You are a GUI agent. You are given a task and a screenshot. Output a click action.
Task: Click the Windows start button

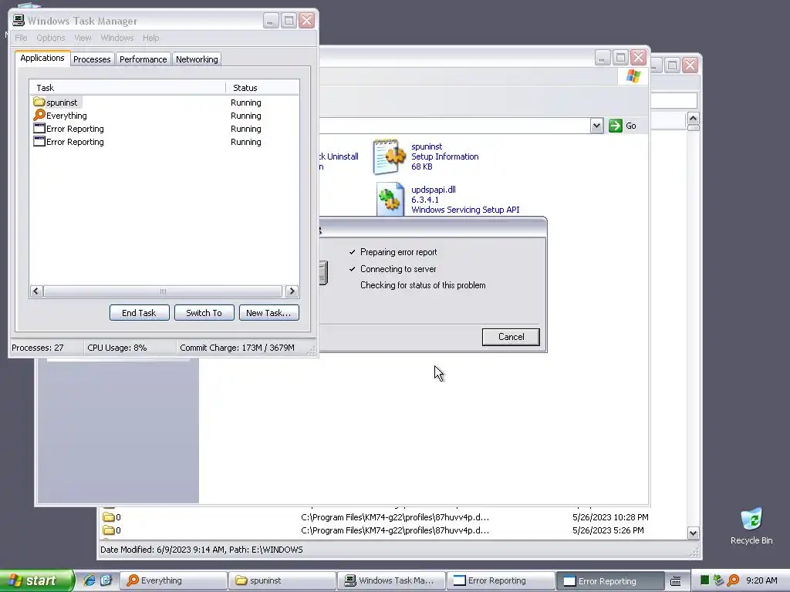(x=36, y=580)
